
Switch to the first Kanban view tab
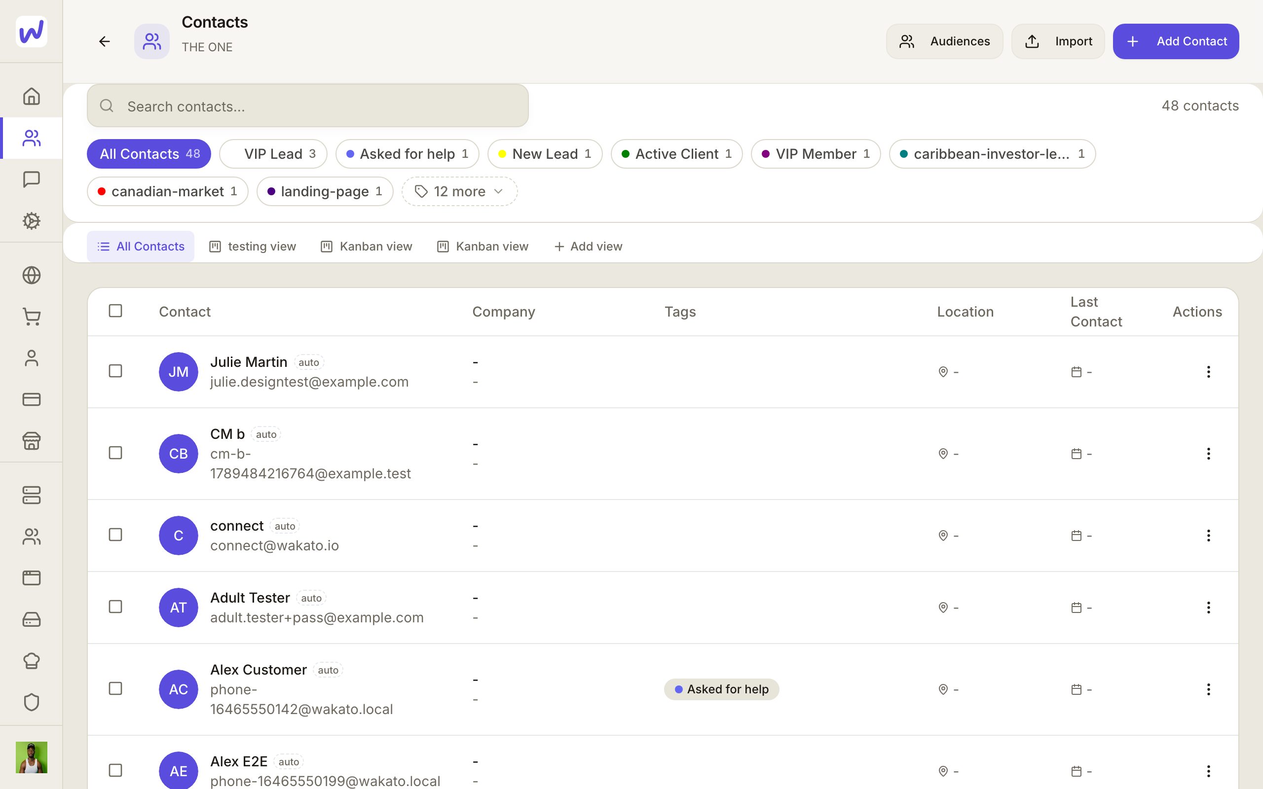[367, 246]
